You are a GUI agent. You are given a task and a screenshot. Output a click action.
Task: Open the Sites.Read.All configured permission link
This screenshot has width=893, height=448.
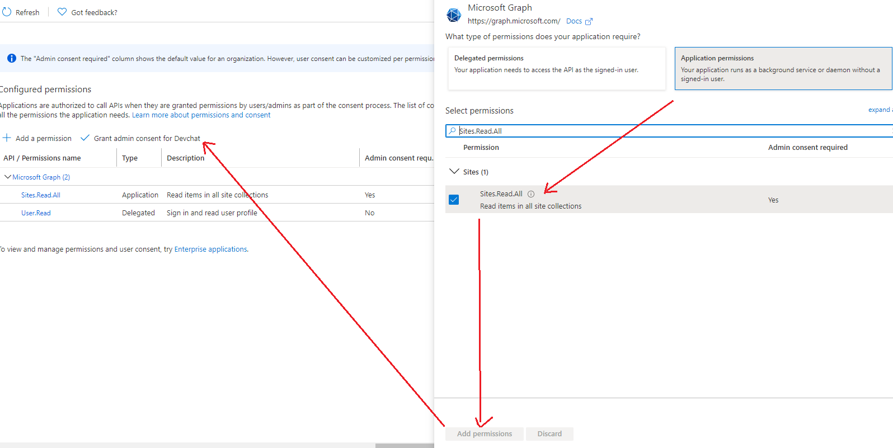tap(41, 195)
